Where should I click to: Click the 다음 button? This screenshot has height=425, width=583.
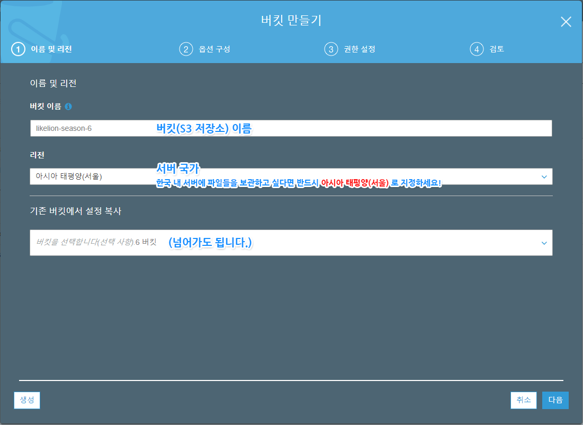[555, 400]
